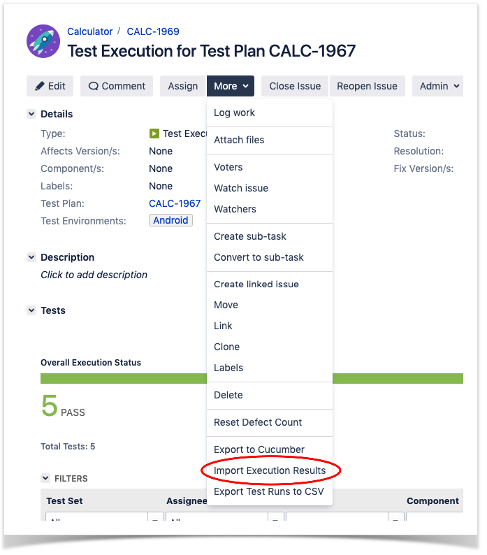Collapse the FILTERS panel
The height and width of the screenshot is (555, 487).
[x=45, y=478]
